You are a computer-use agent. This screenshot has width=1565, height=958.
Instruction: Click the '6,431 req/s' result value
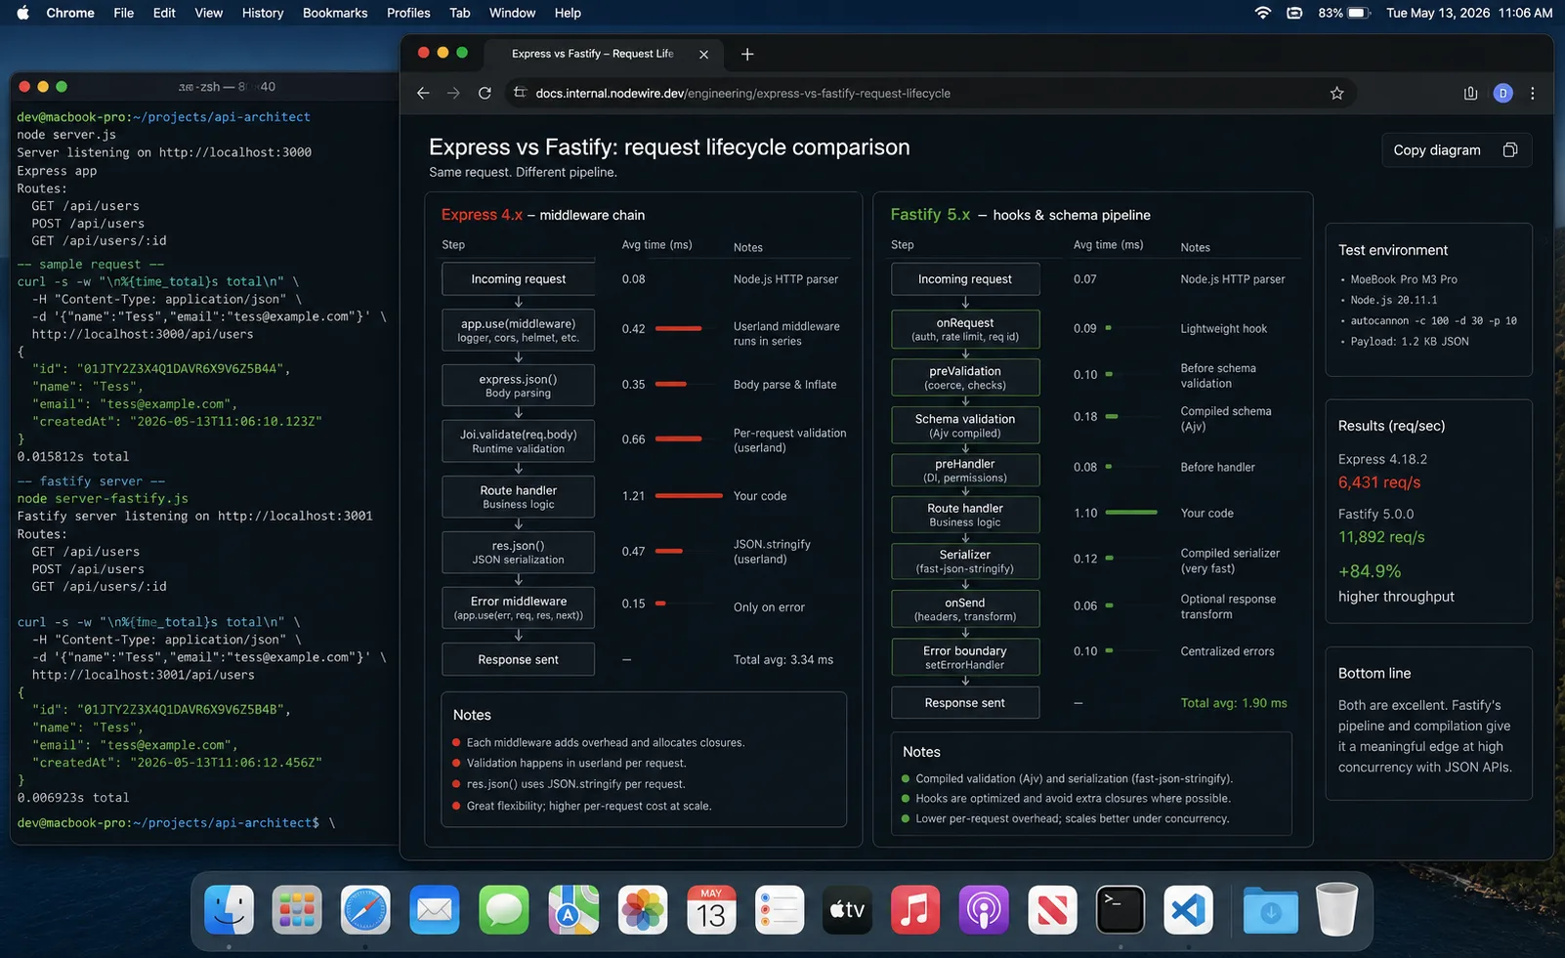click(1379, 482)
